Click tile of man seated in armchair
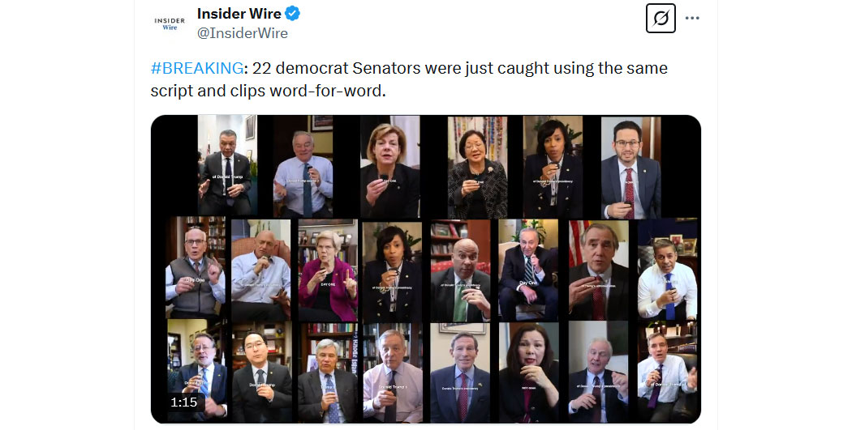 [260, 270]
